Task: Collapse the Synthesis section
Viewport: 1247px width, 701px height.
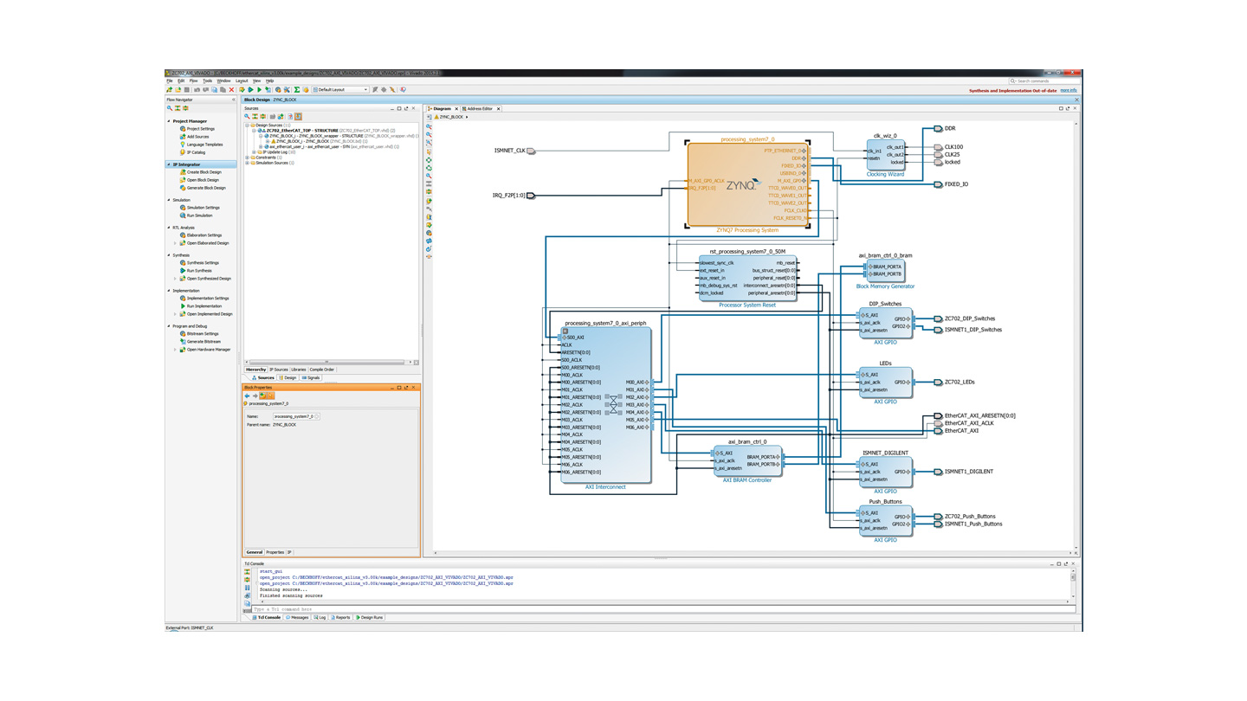Action: coord(169,255)
